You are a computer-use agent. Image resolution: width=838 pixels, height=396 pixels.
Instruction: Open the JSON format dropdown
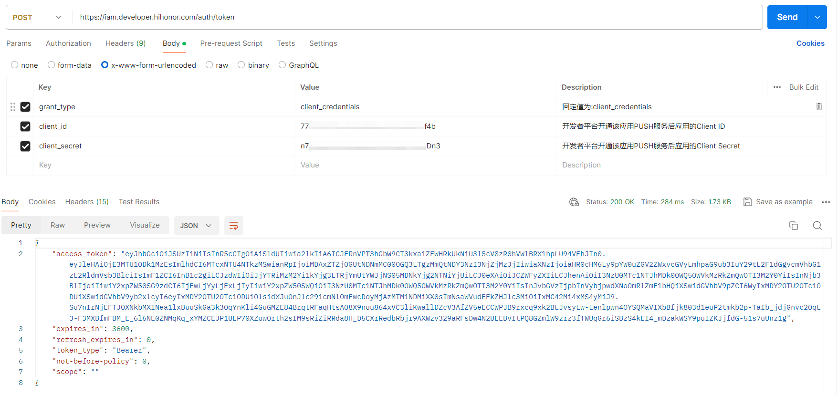coord(196,226)
